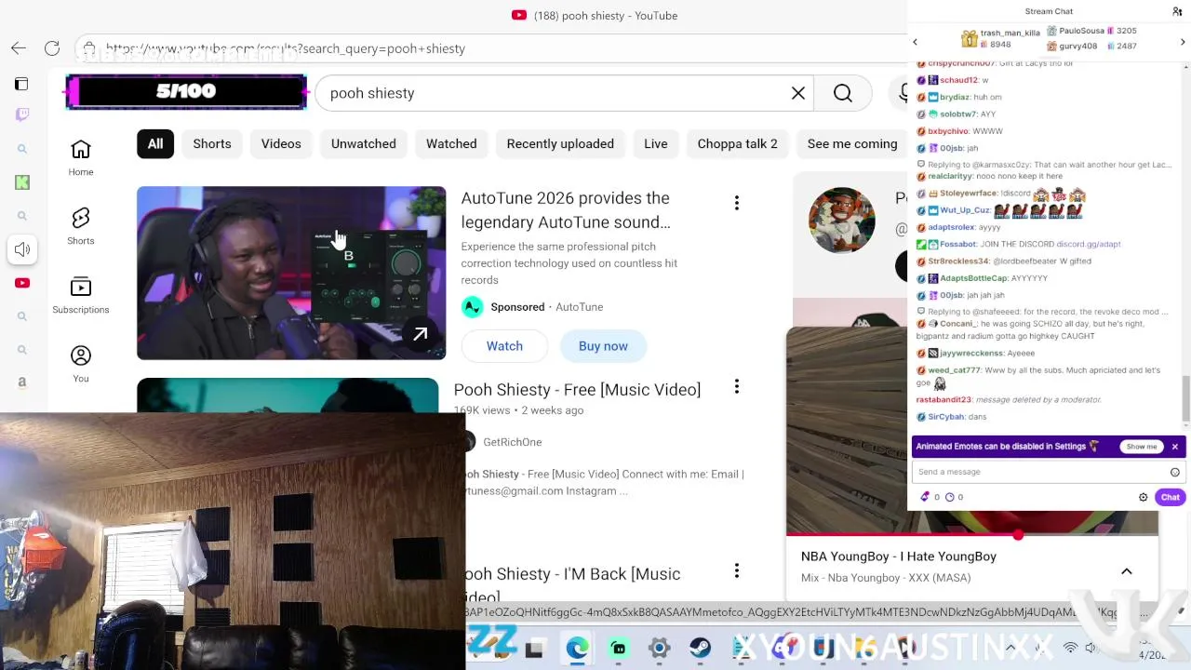Show previous gifter leaderboard entry

point(915,42)
